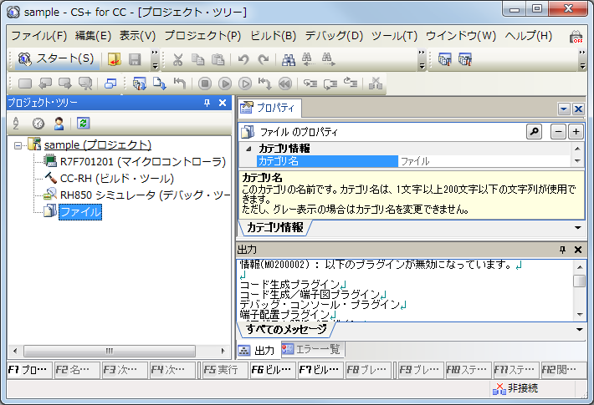Click the project tree refresh icon
Viewport: 594px width, 405px height.
(x=83, y=124)
